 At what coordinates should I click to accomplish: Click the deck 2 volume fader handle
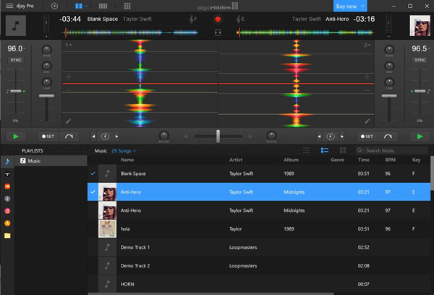(x=389, y=95)
